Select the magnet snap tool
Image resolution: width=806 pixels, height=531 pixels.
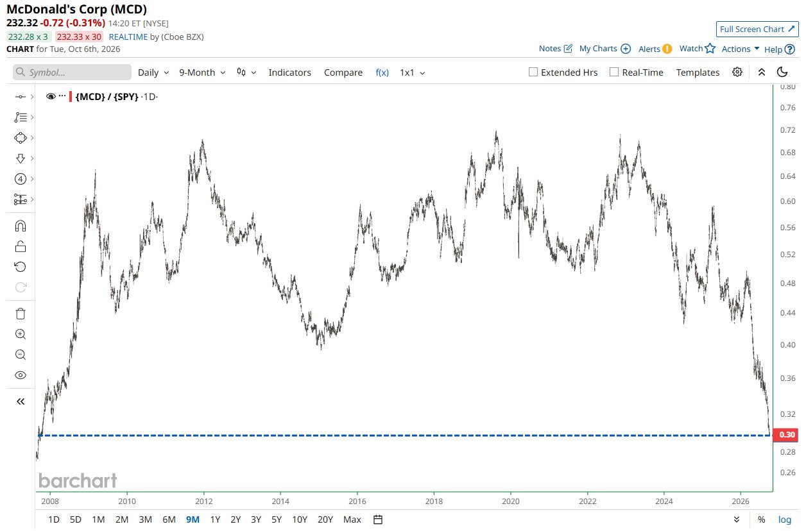21,226
